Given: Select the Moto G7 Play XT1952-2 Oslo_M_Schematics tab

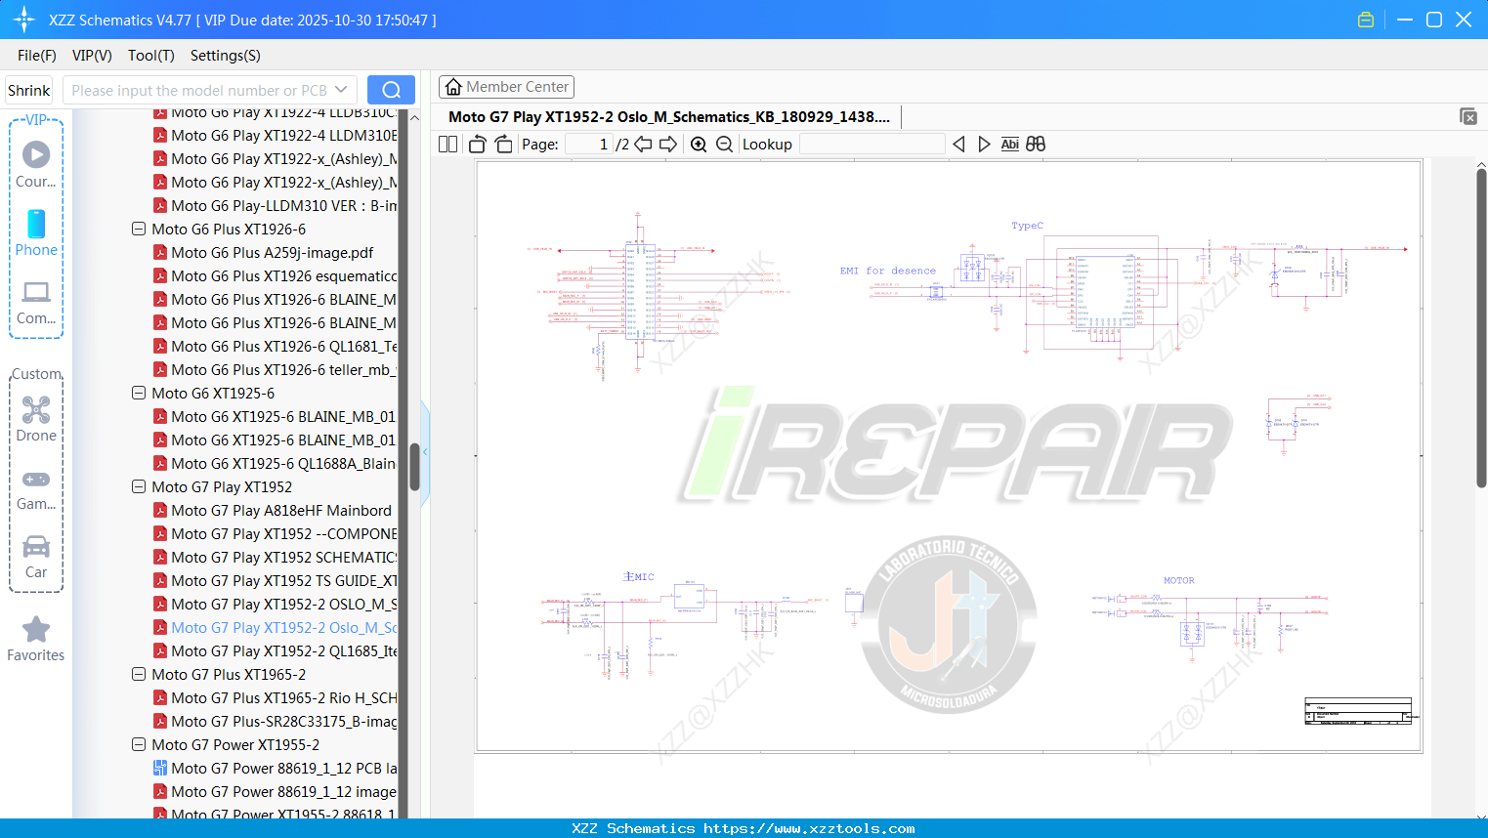Looking at the screenshot, I should 669,117.
